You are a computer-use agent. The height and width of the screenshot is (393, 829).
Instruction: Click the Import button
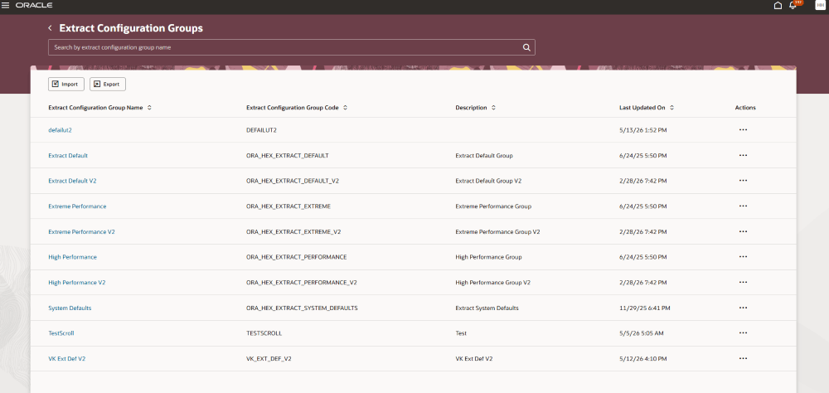tap(66, 84)
